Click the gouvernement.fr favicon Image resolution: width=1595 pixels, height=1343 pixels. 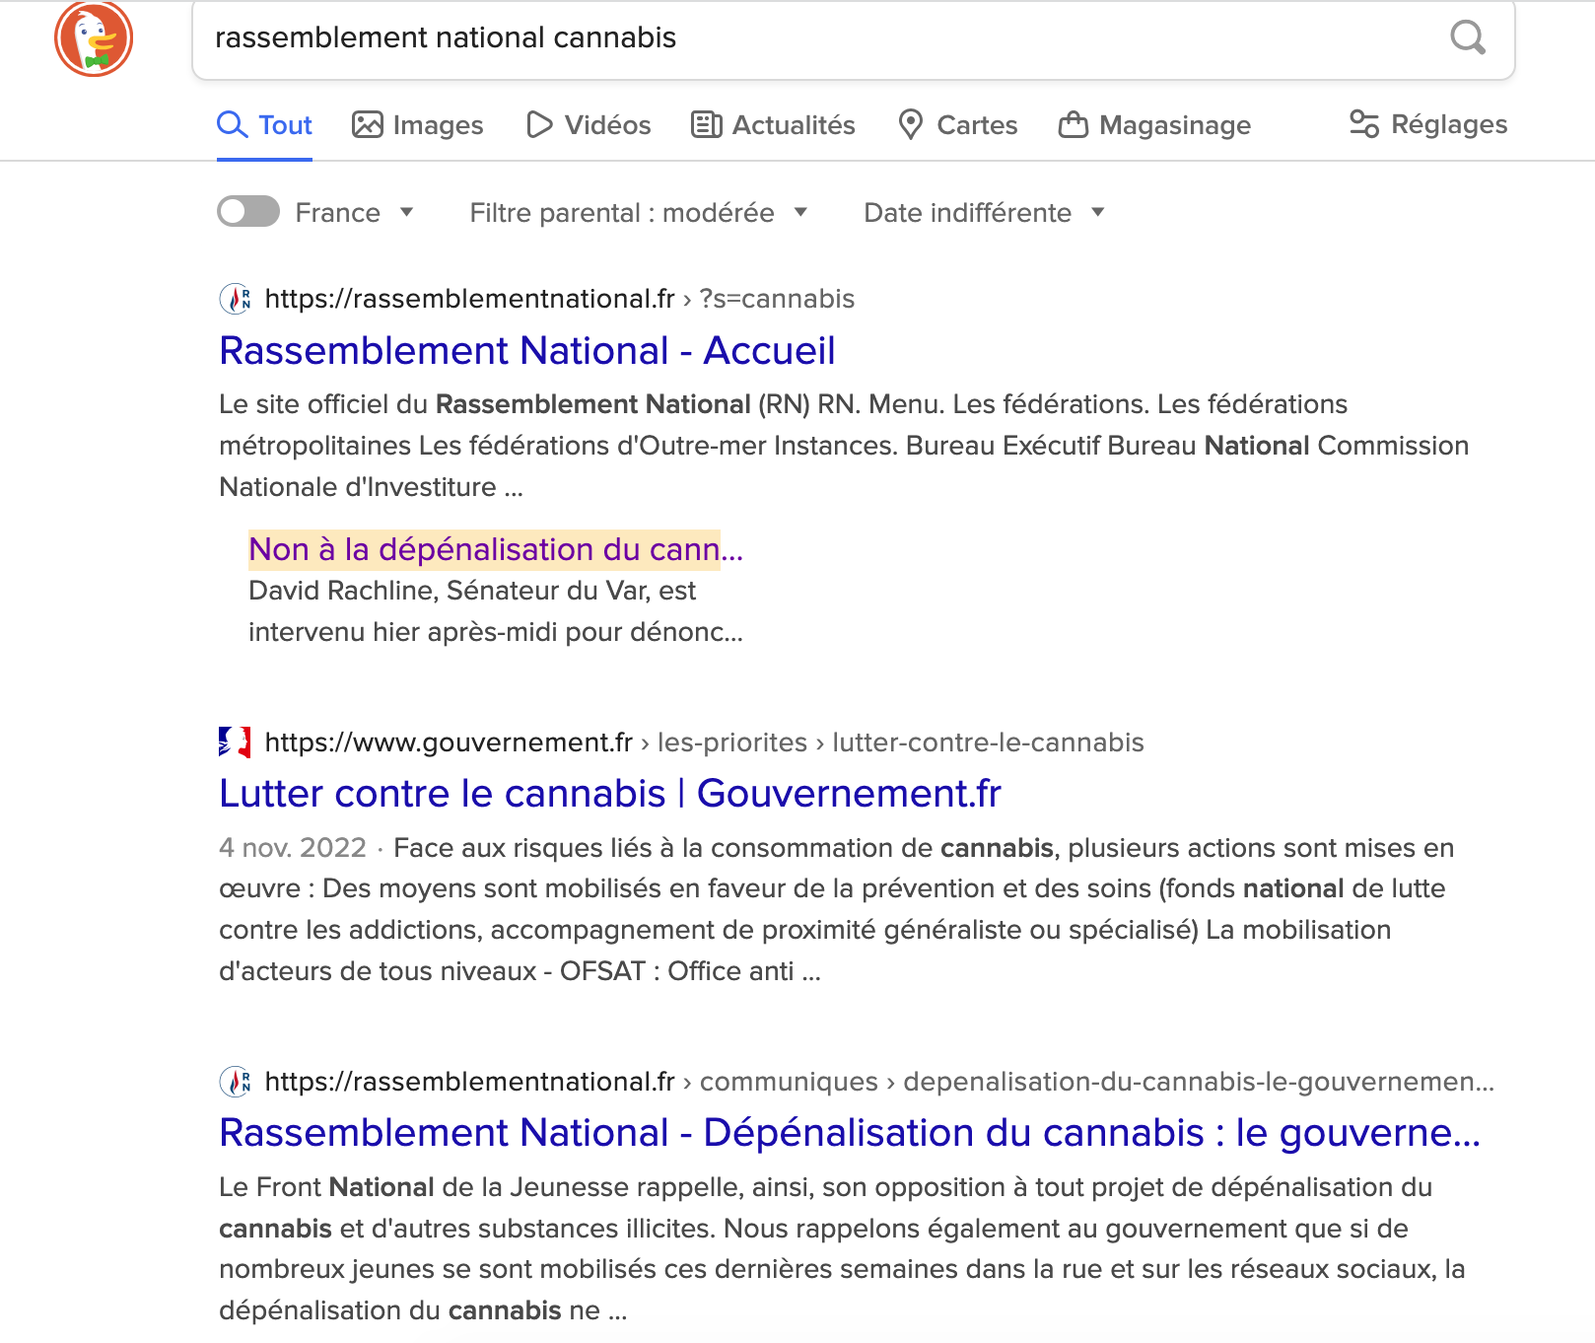[235, 742]
